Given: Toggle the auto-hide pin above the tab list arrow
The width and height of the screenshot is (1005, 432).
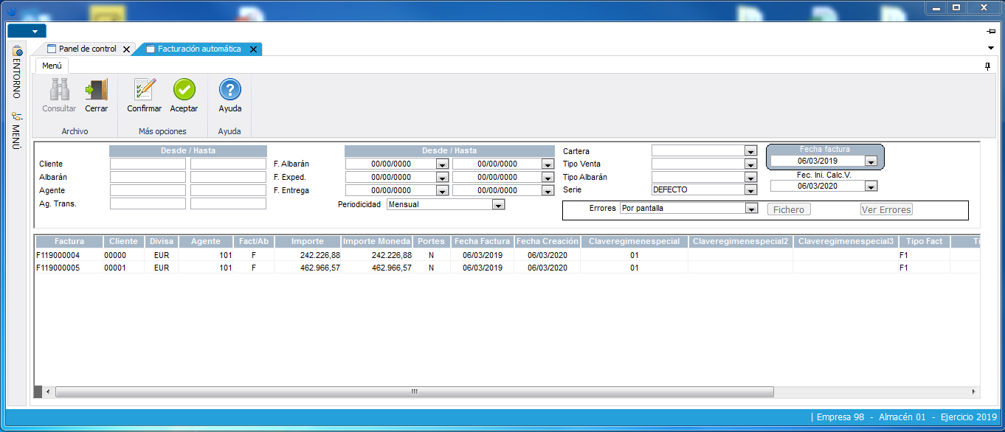Looking at the screenshot, I should (991, 32).
